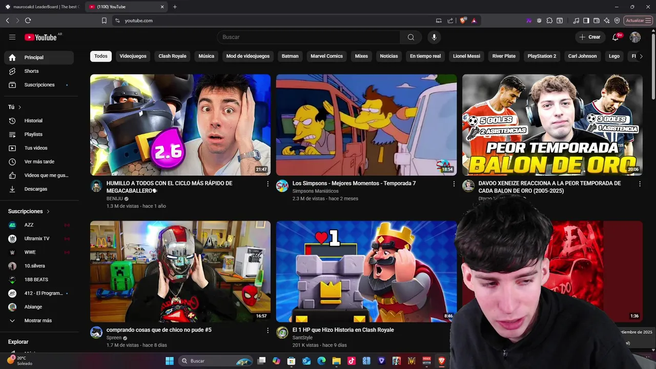Toggle the browser sidebar panel icon
This screenshot has width=656, height=369.
[586, 20]
